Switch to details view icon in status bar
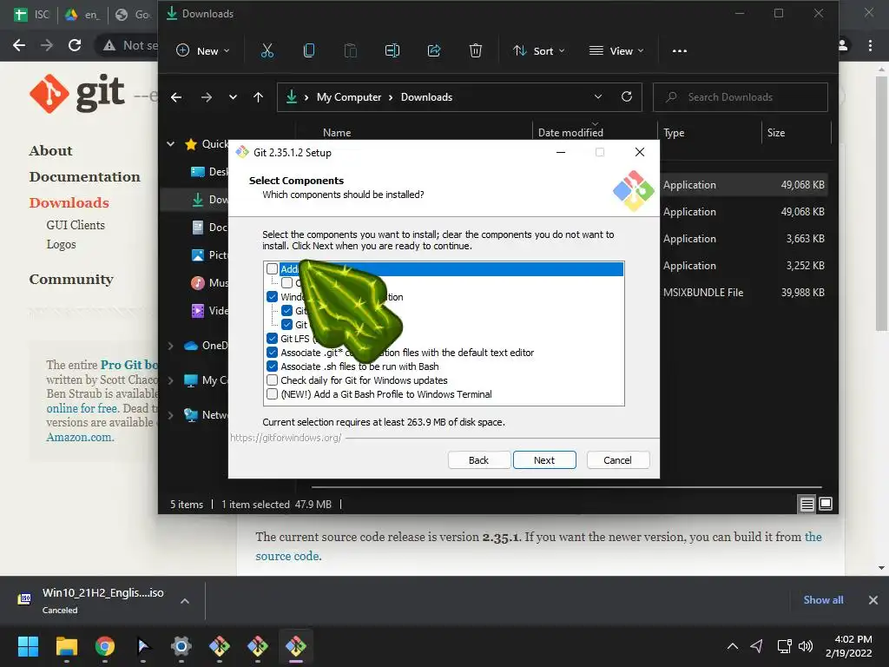This screenshot has height=667, width=889. click(x=807, y=504)
